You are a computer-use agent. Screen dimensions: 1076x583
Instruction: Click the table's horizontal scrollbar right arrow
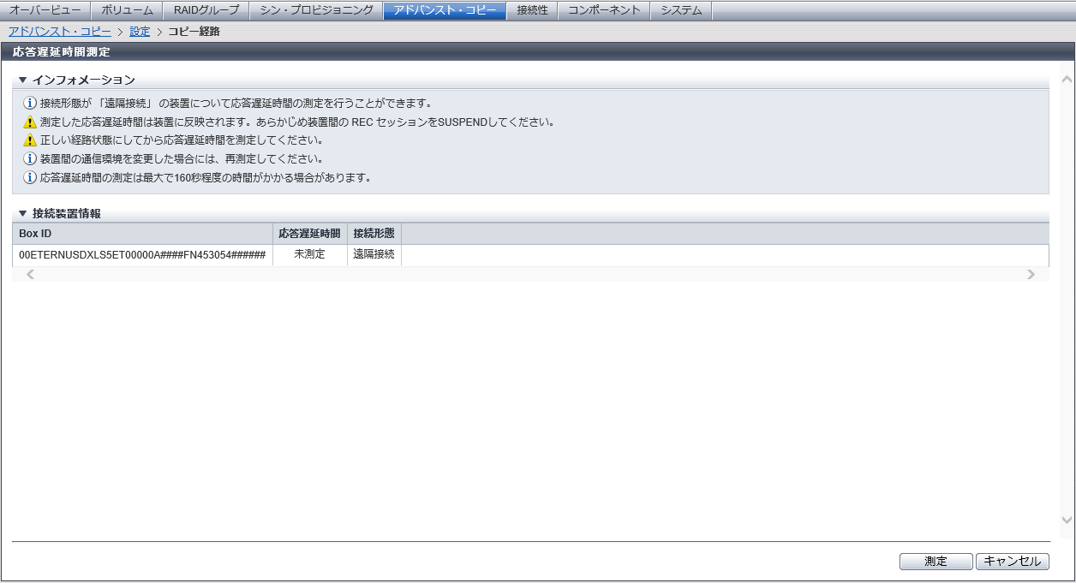pyautogui.click(x=1031, y=275)
